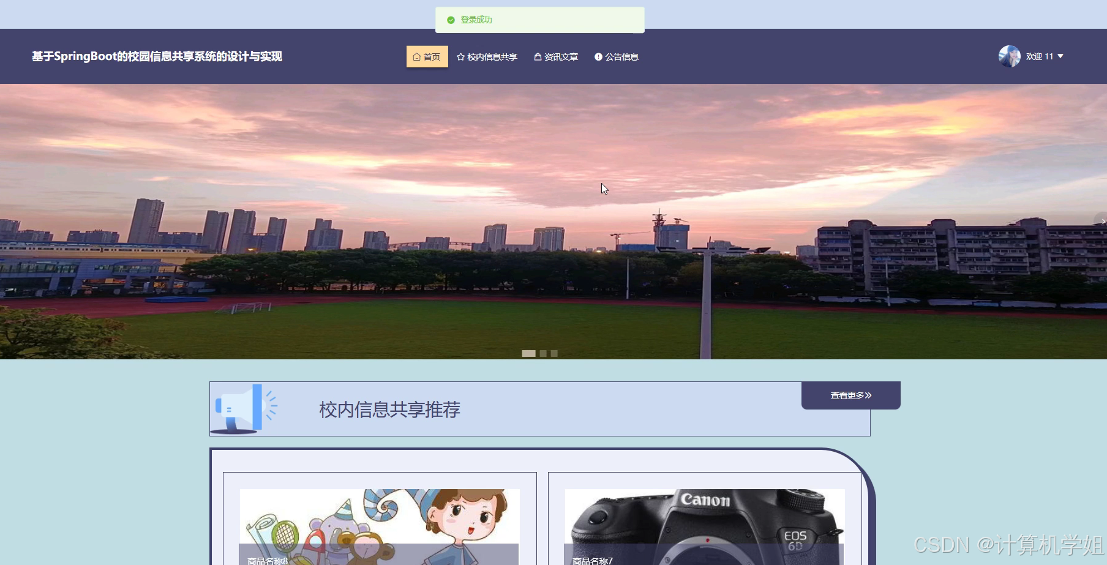Select the third carousel indicator
The height and width of the screenshot is (565, 1107).
[554, 353]
